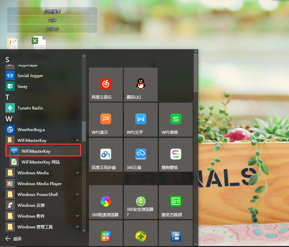Click the 文件 button on desktop
This screenshot has height=247, width=289.
(52, 20)
